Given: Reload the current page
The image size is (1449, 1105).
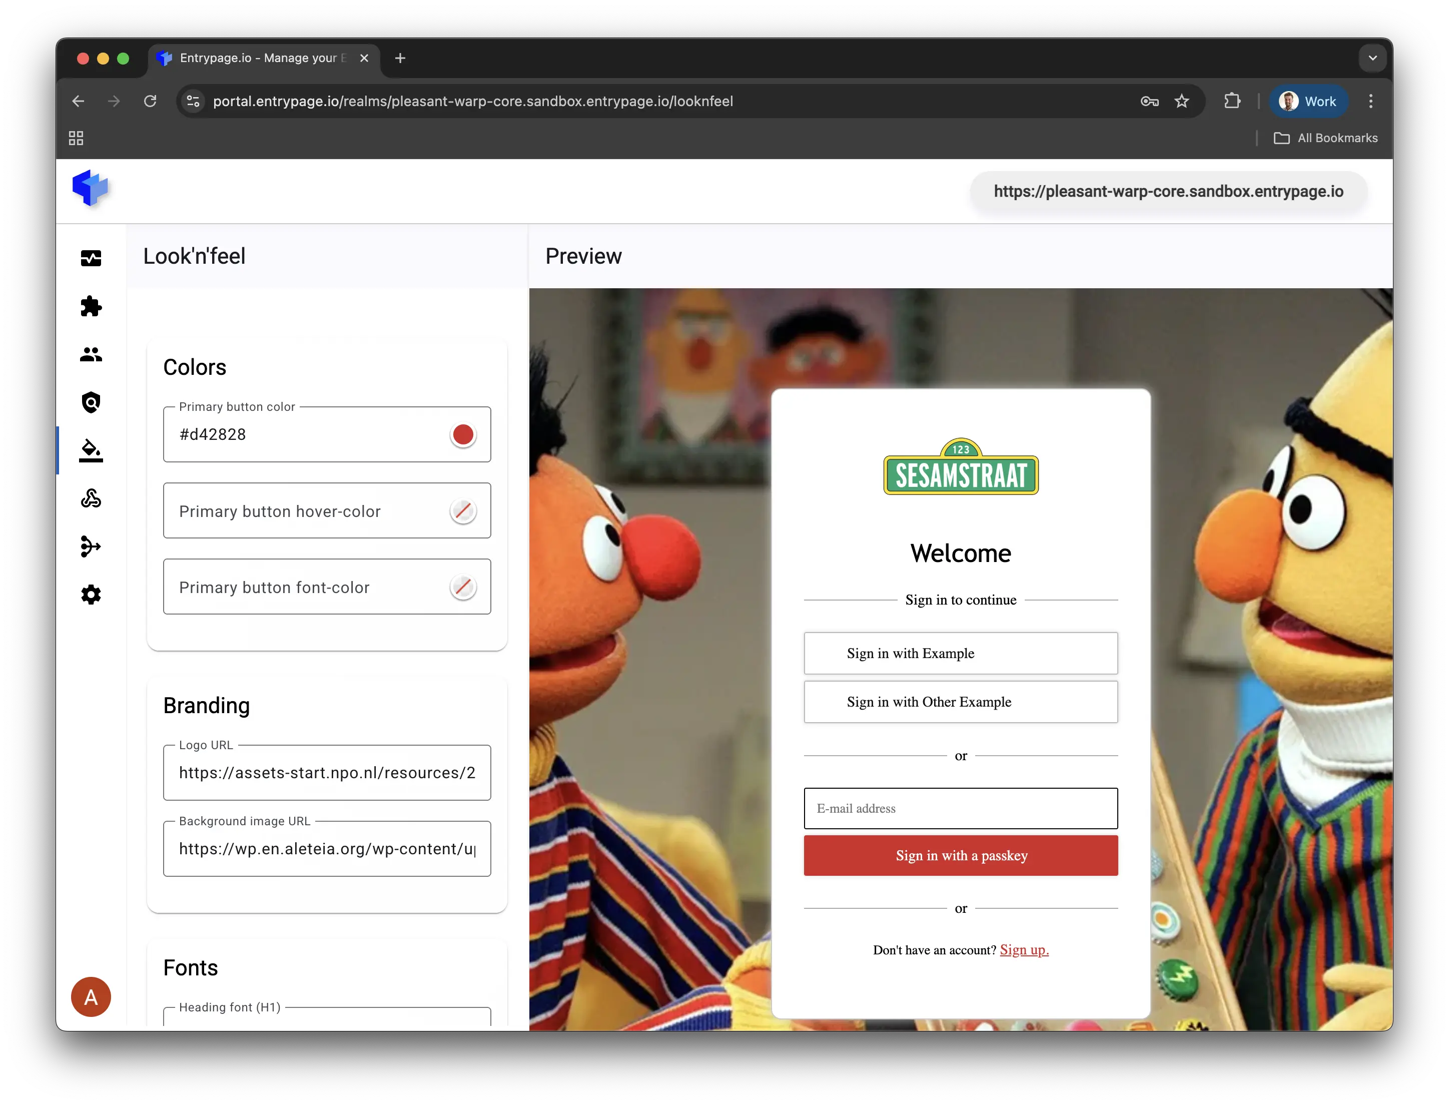Looking at the screenshot, I should (x=150, y=101).
